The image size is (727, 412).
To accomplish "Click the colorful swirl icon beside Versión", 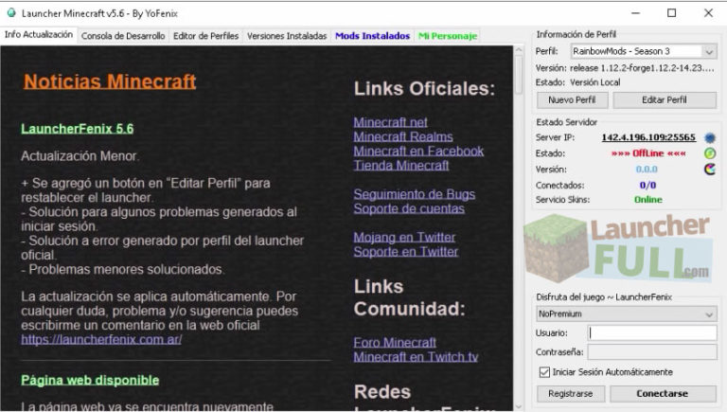I will (x=710, y=170).
